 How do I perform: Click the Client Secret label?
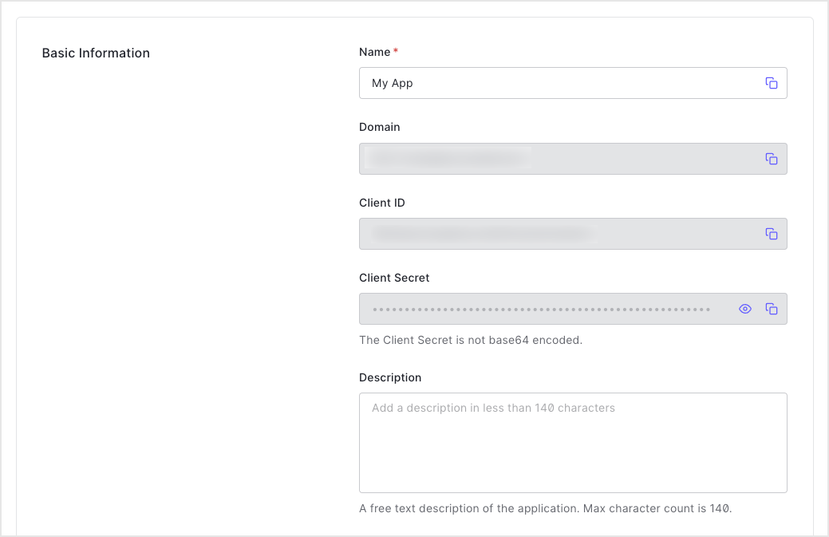click(x=394, y=277)
